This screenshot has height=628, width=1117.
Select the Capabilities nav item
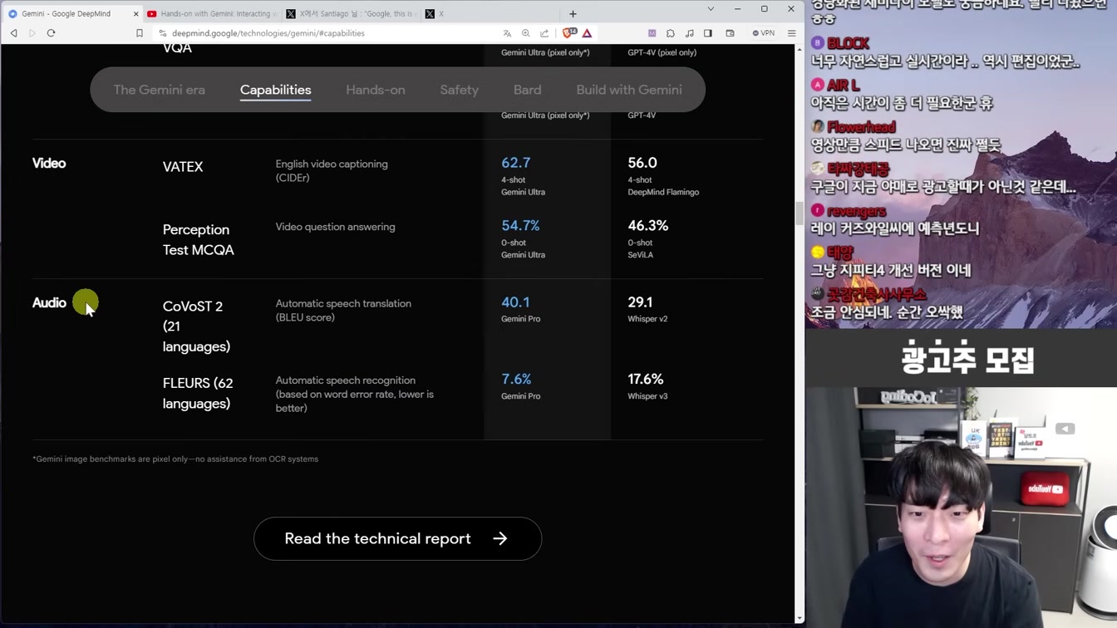point(276,90)
